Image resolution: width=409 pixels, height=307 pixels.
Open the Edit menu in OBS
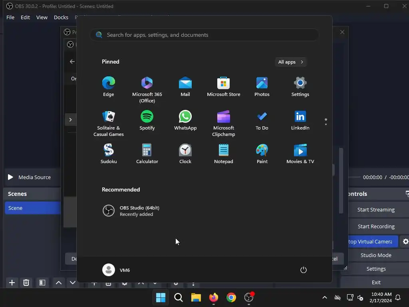tap(25, 17)
